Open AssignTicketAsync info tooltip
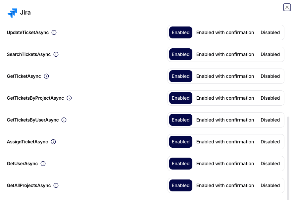 (x=53, y=142)
